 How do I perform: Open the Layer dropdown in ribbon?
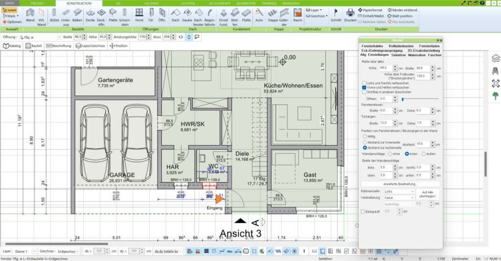pos(316,10)
